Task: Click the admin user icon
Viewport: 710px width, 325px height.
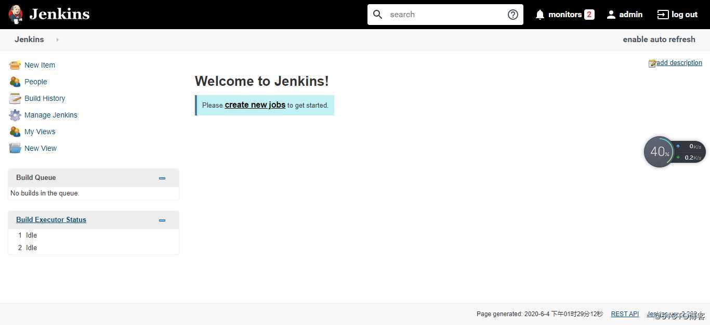Action: point(611,15)
